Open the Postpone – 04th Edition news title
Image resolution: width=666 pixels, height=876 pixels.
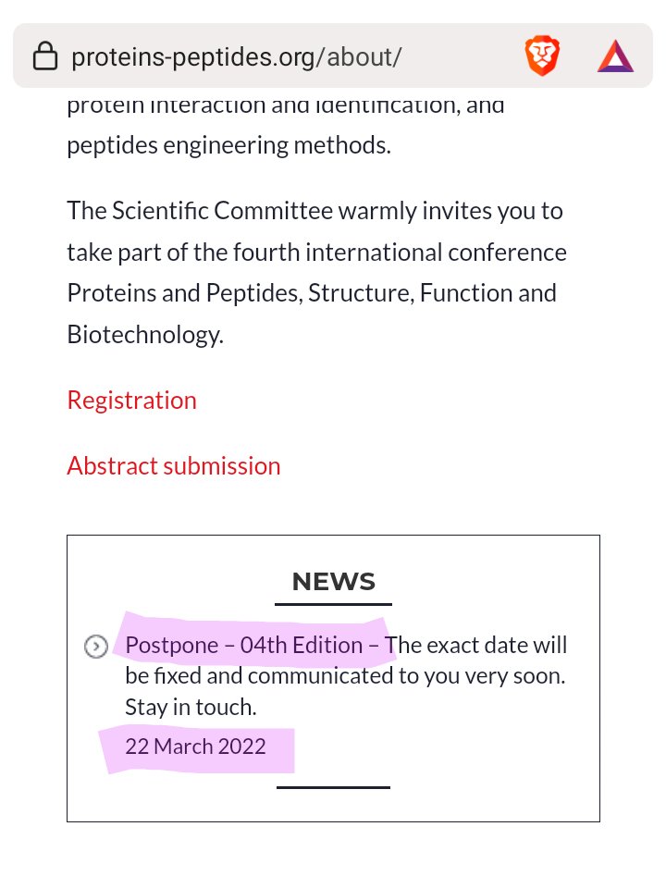(254, 645)
